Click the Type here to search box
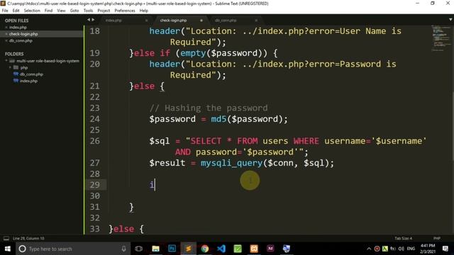The width and height of the screenshot is (454, 255). pos(73,249)
